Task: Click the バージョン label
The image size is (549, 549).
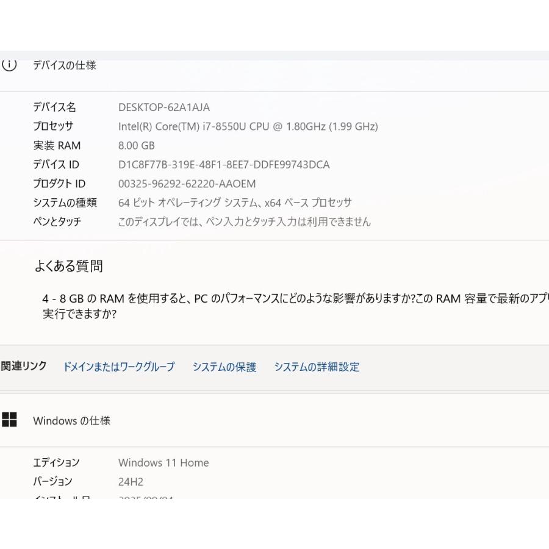Action: 52,481
